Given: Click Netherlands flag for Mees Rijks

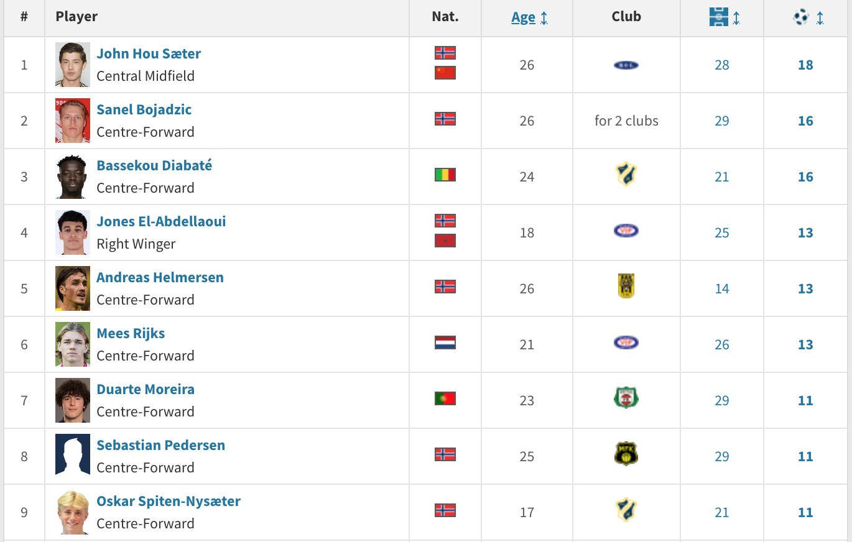Looking at the screenshot, I should 445,342.
